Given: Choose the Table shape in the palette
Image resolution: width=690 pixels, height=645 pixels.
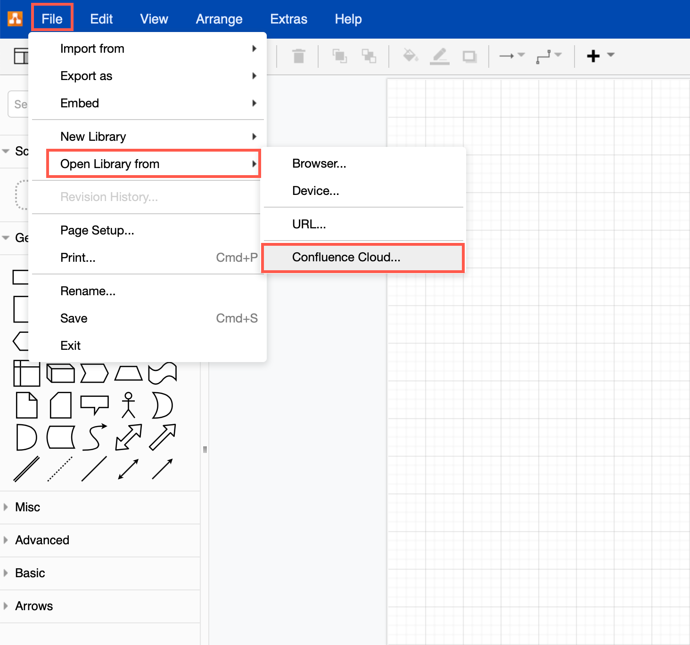Looking at the screenshot, I should 26,373.
